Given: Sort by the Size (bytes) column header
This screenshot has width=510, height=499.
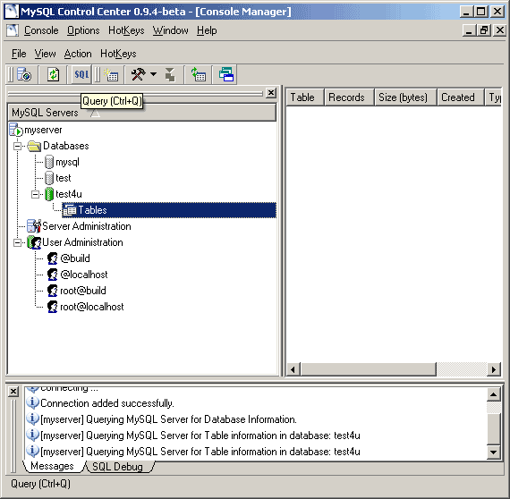Looking at the screenshot, I should tap(405, 97).
